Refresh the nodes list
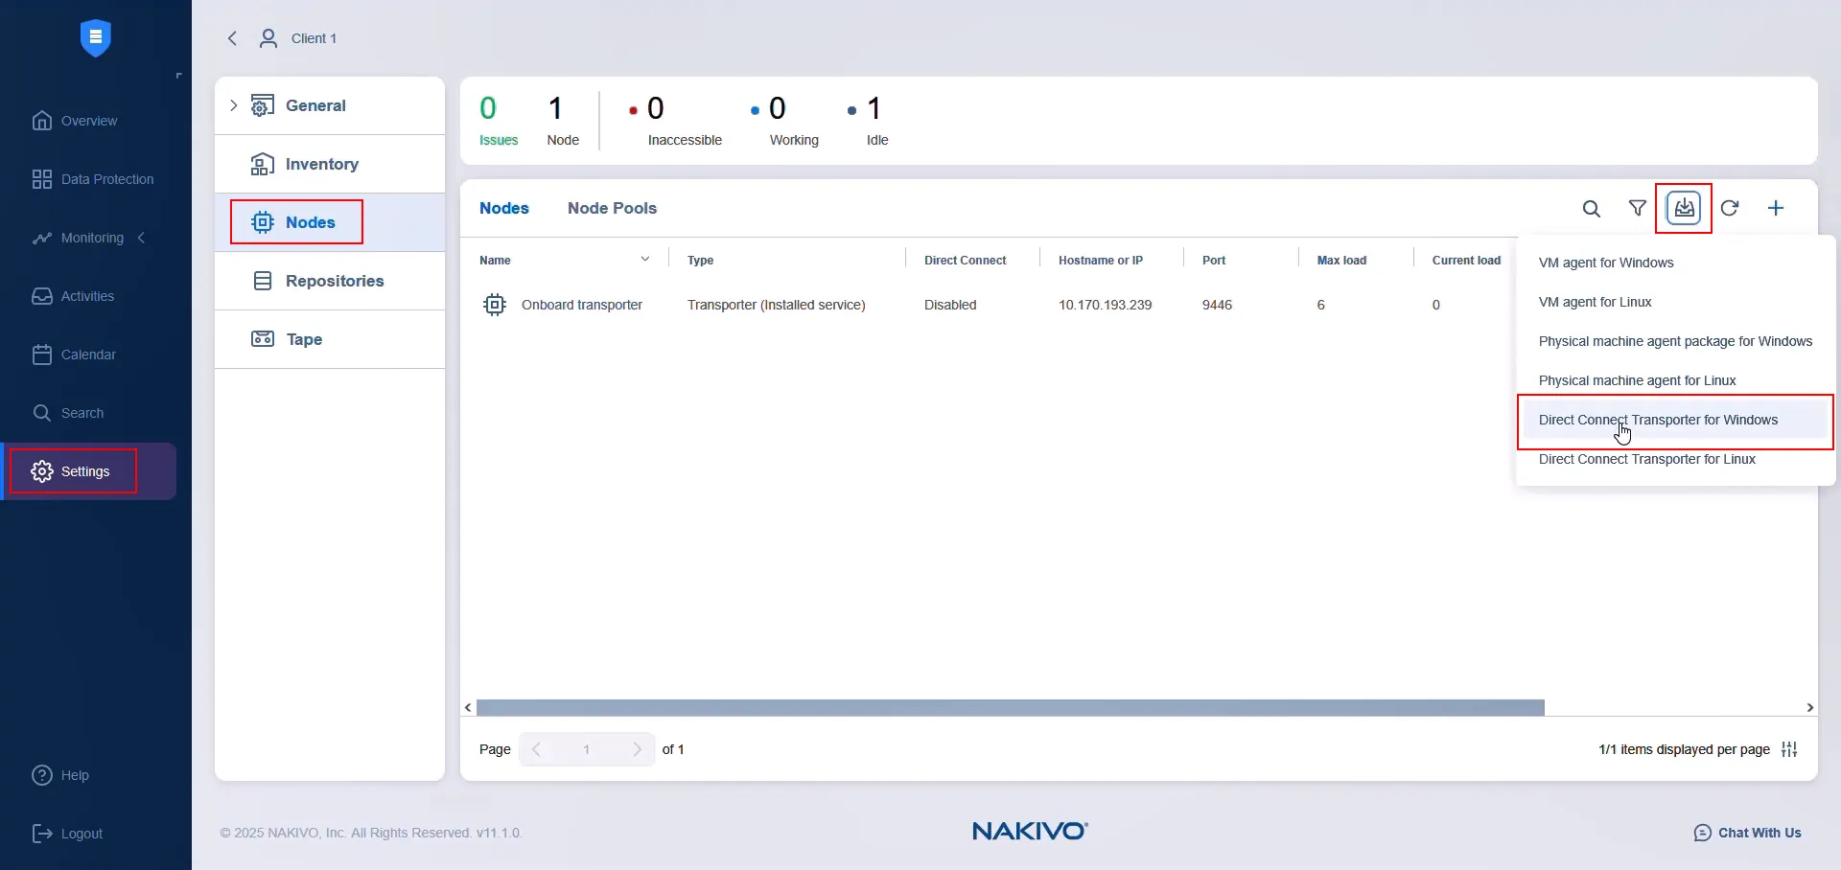Viewport: 1841px width, 870px height. point(1730,208)
